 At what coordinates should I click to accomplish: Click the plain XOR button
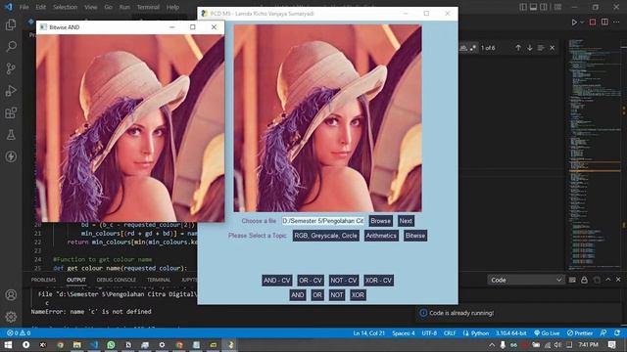point(358,295)
